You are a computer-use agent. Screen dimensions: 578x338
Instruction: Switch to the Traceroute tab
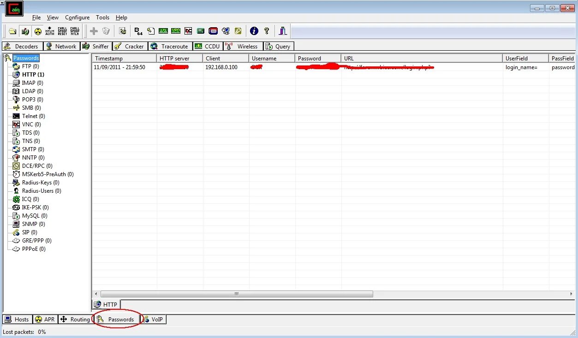pos(170,46)
